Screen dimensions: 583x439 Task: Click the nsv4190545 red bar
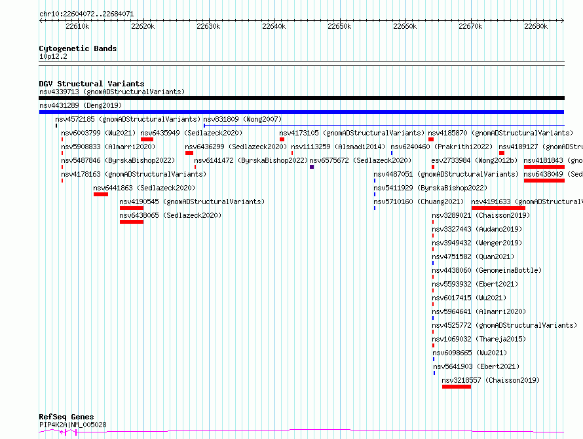[132, 208]
